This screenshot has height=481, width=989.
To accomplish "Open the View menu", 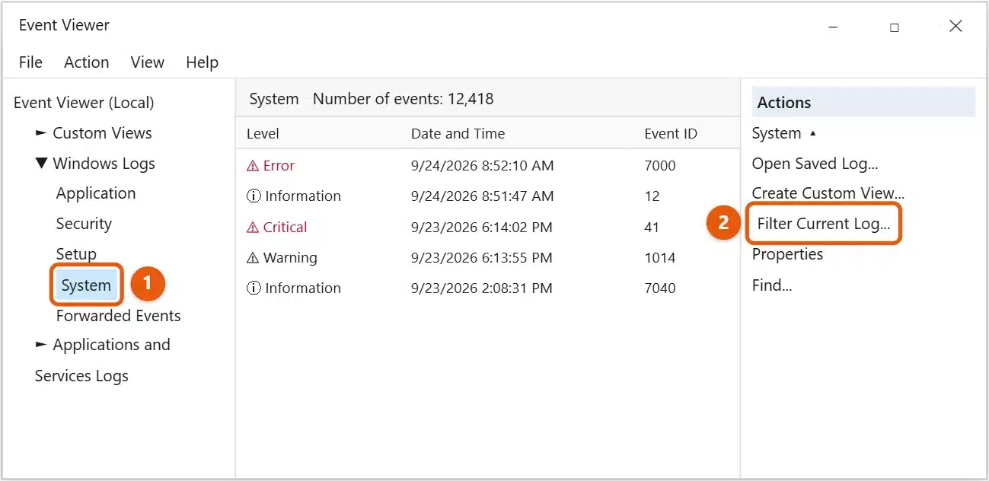I will pyautogui.click(x=147, y=62).
